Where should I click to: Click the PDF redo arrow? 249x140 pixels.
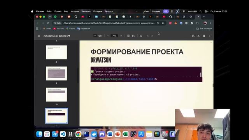click(152, 36)
